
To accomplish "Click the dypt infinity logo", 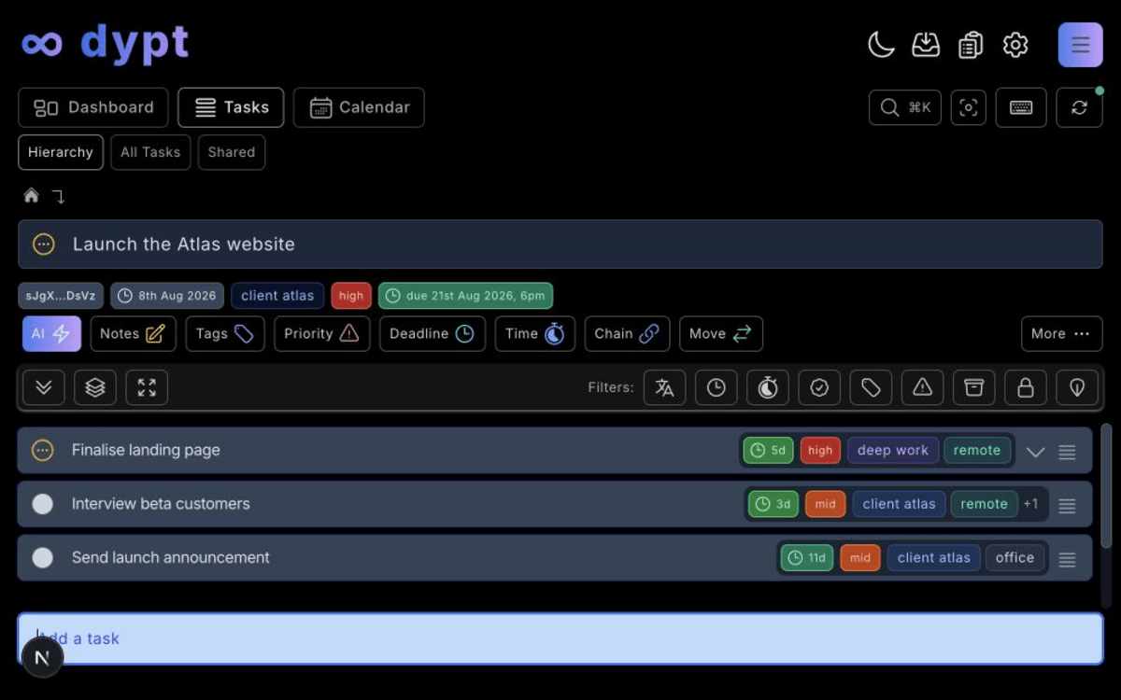I will (42, 44).
